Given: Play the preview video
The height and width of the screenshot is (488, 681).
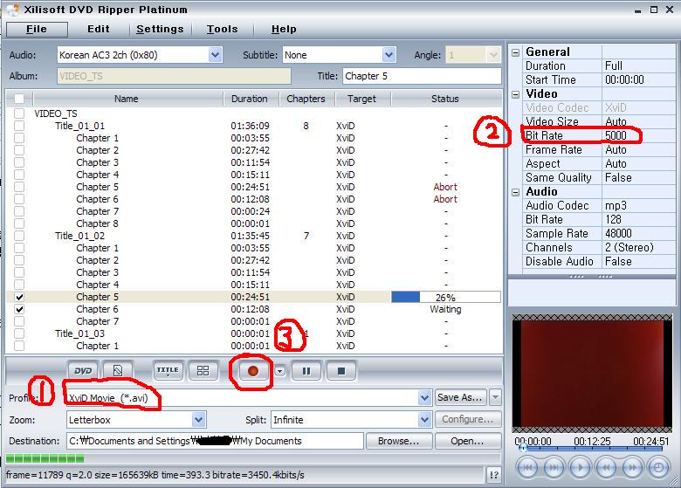Looking at the screenshot, I should pyautogui.click(x=580, y=468).
